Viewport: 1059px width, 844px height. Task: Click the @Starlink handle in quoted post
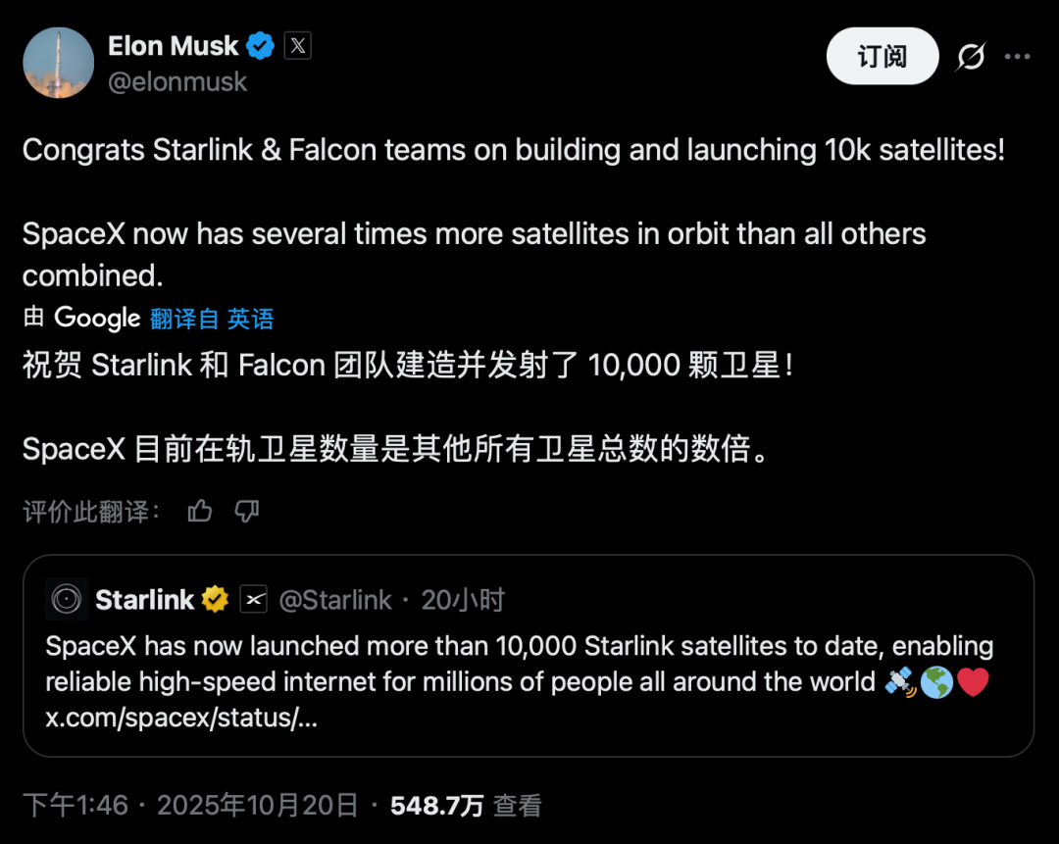pyautogui.click(x=335, y=599)
